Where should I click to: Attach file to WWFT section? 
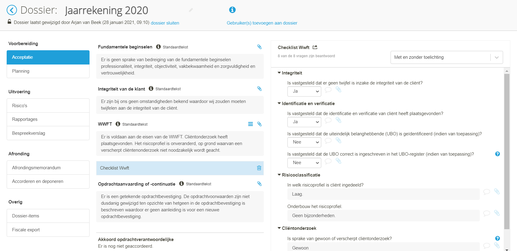[259, 124]
